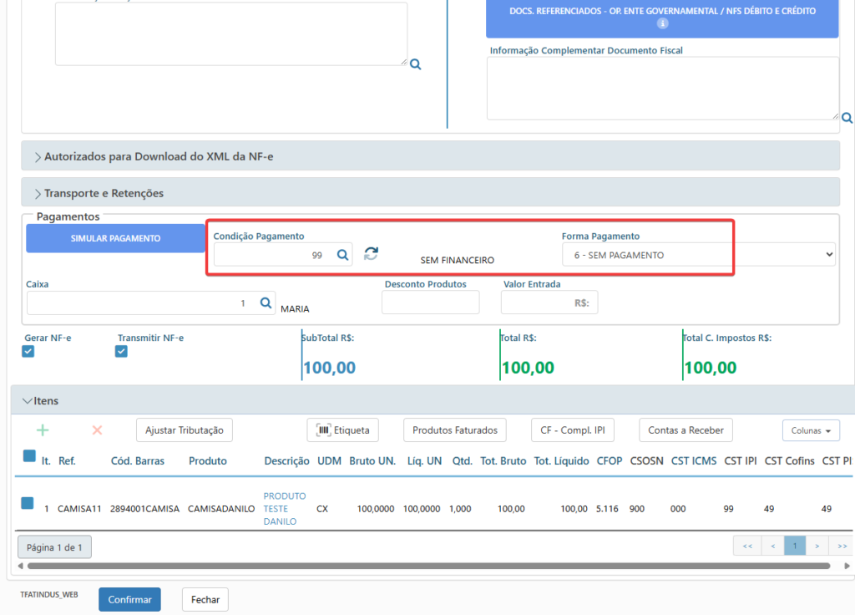Click the info icon on Docs. Referenciados button
Image resolution: width=855 pixels, height=615 pixels.
[662, 23]
